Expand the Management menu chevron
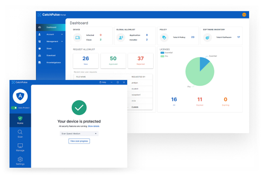The height and width of the screenshot is (176, 264). tap(62, 42)
